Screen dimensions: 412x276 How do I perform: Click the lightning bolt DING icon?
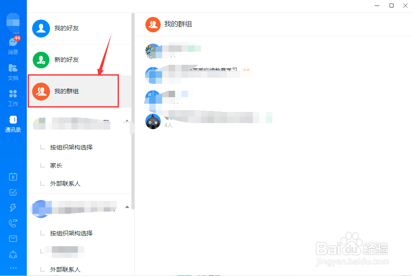point(13,207)
